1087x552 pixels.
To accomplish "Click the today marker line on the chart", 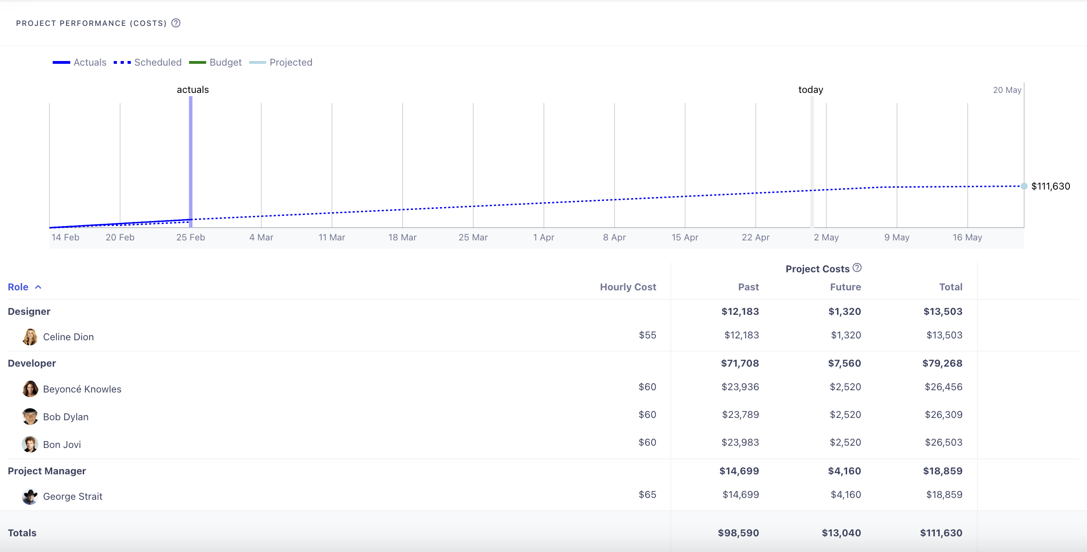I will (812, 162).
